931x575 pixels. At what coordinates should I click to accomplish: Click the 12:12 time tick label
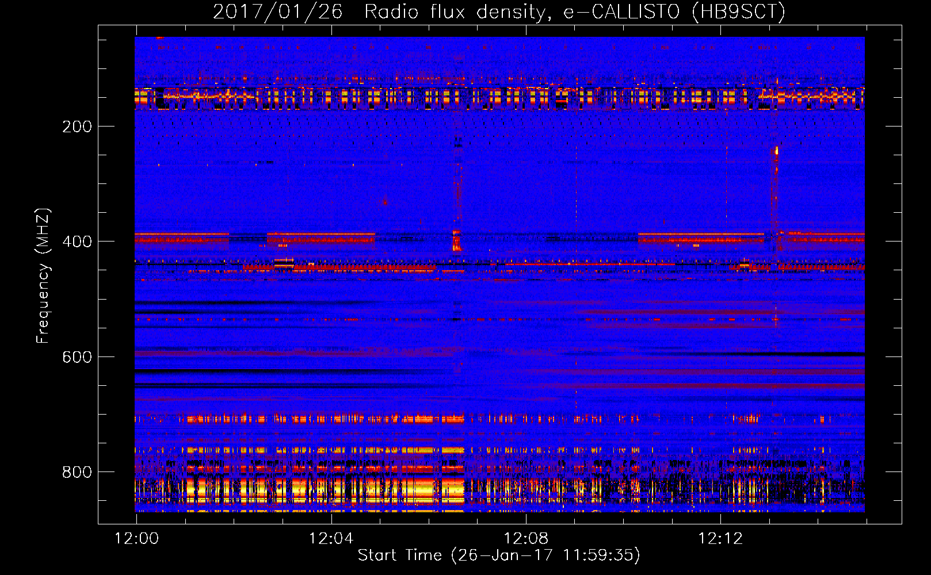(720, 538)
